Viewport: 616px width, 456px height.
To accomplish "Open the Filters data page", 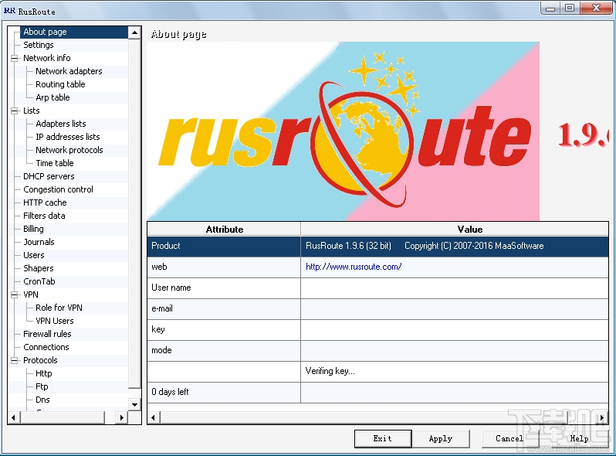I will click(x=44, y=216).
